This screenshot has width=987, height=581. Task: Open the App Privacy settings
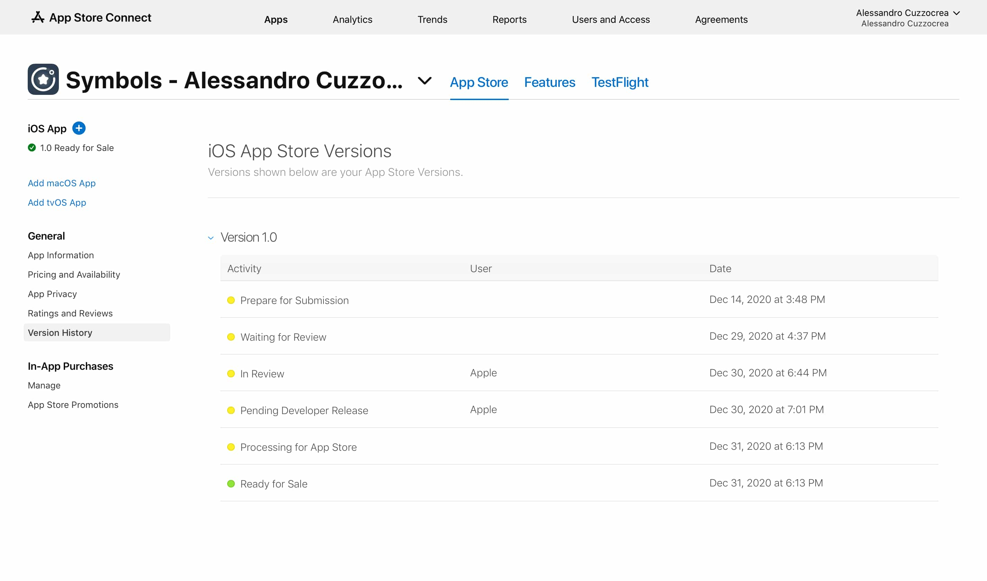coord(52,294)
